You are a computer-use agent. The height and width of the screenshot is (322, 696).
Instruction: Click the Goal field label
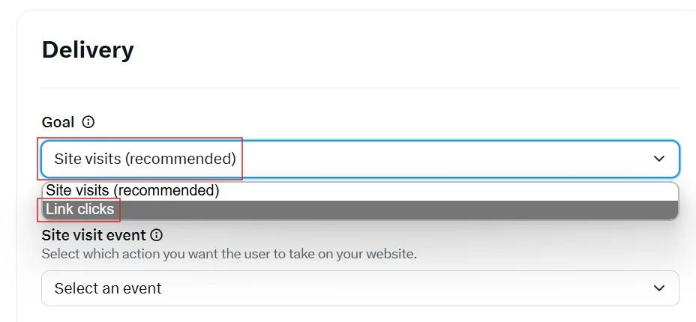(58, 122)
